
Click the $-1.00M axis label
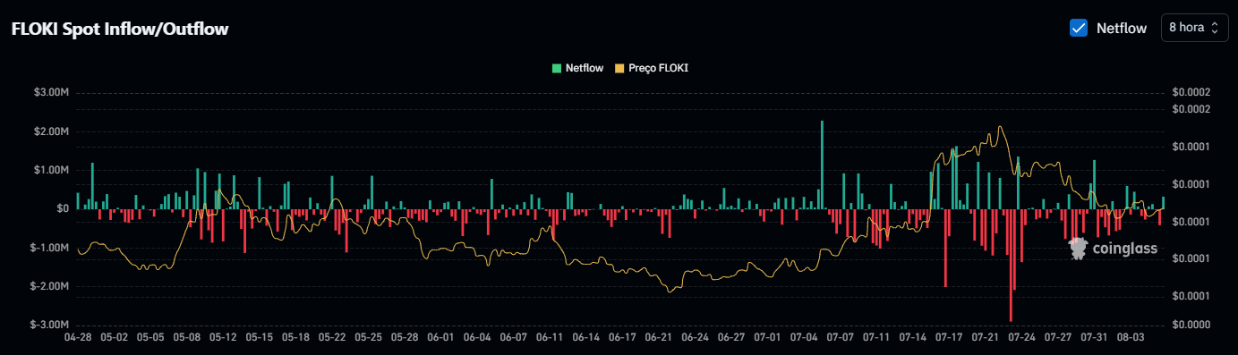click(49, 248)
